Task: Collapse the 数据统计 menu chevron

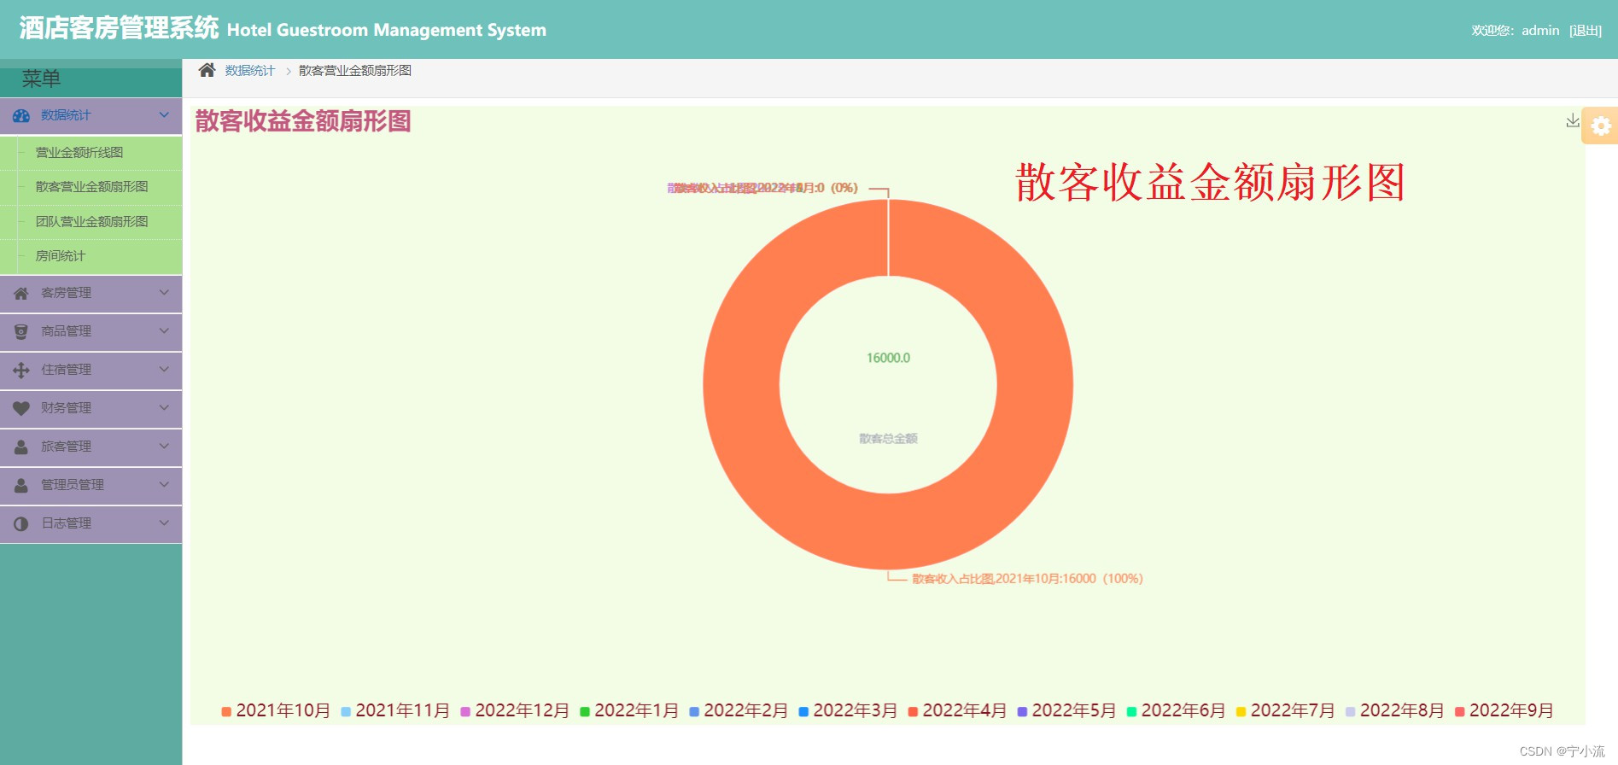Action: tap(164, 114)
